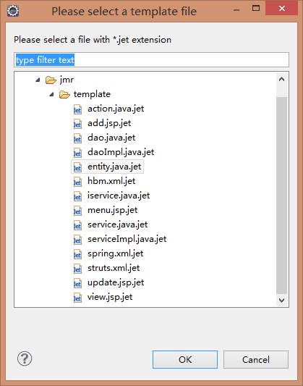Screen dimensions: 303x386
Task: Confirm selection with the OK button
Action: 185,360
